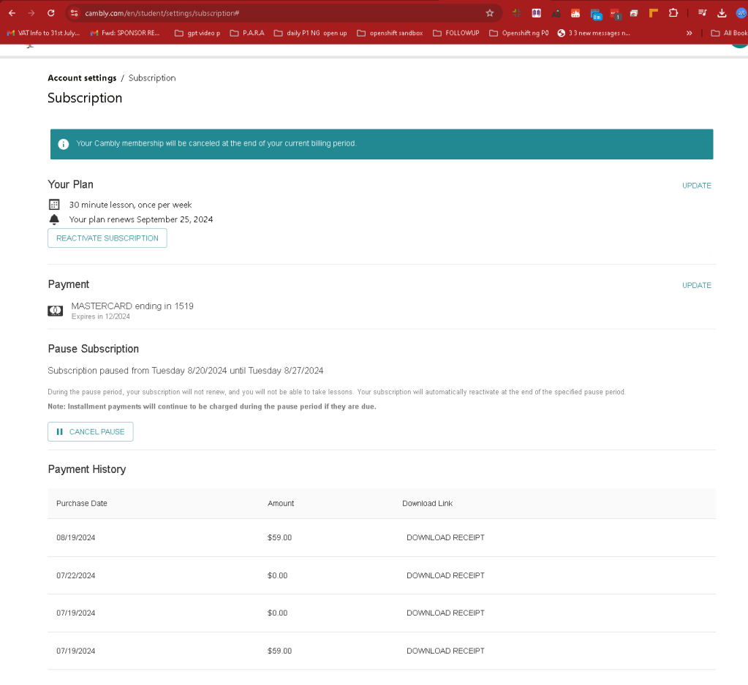Open the Extensions puzzle-piece menu
Image resolution: width=748 pixels, height=685 pixels.
[673, 13]
